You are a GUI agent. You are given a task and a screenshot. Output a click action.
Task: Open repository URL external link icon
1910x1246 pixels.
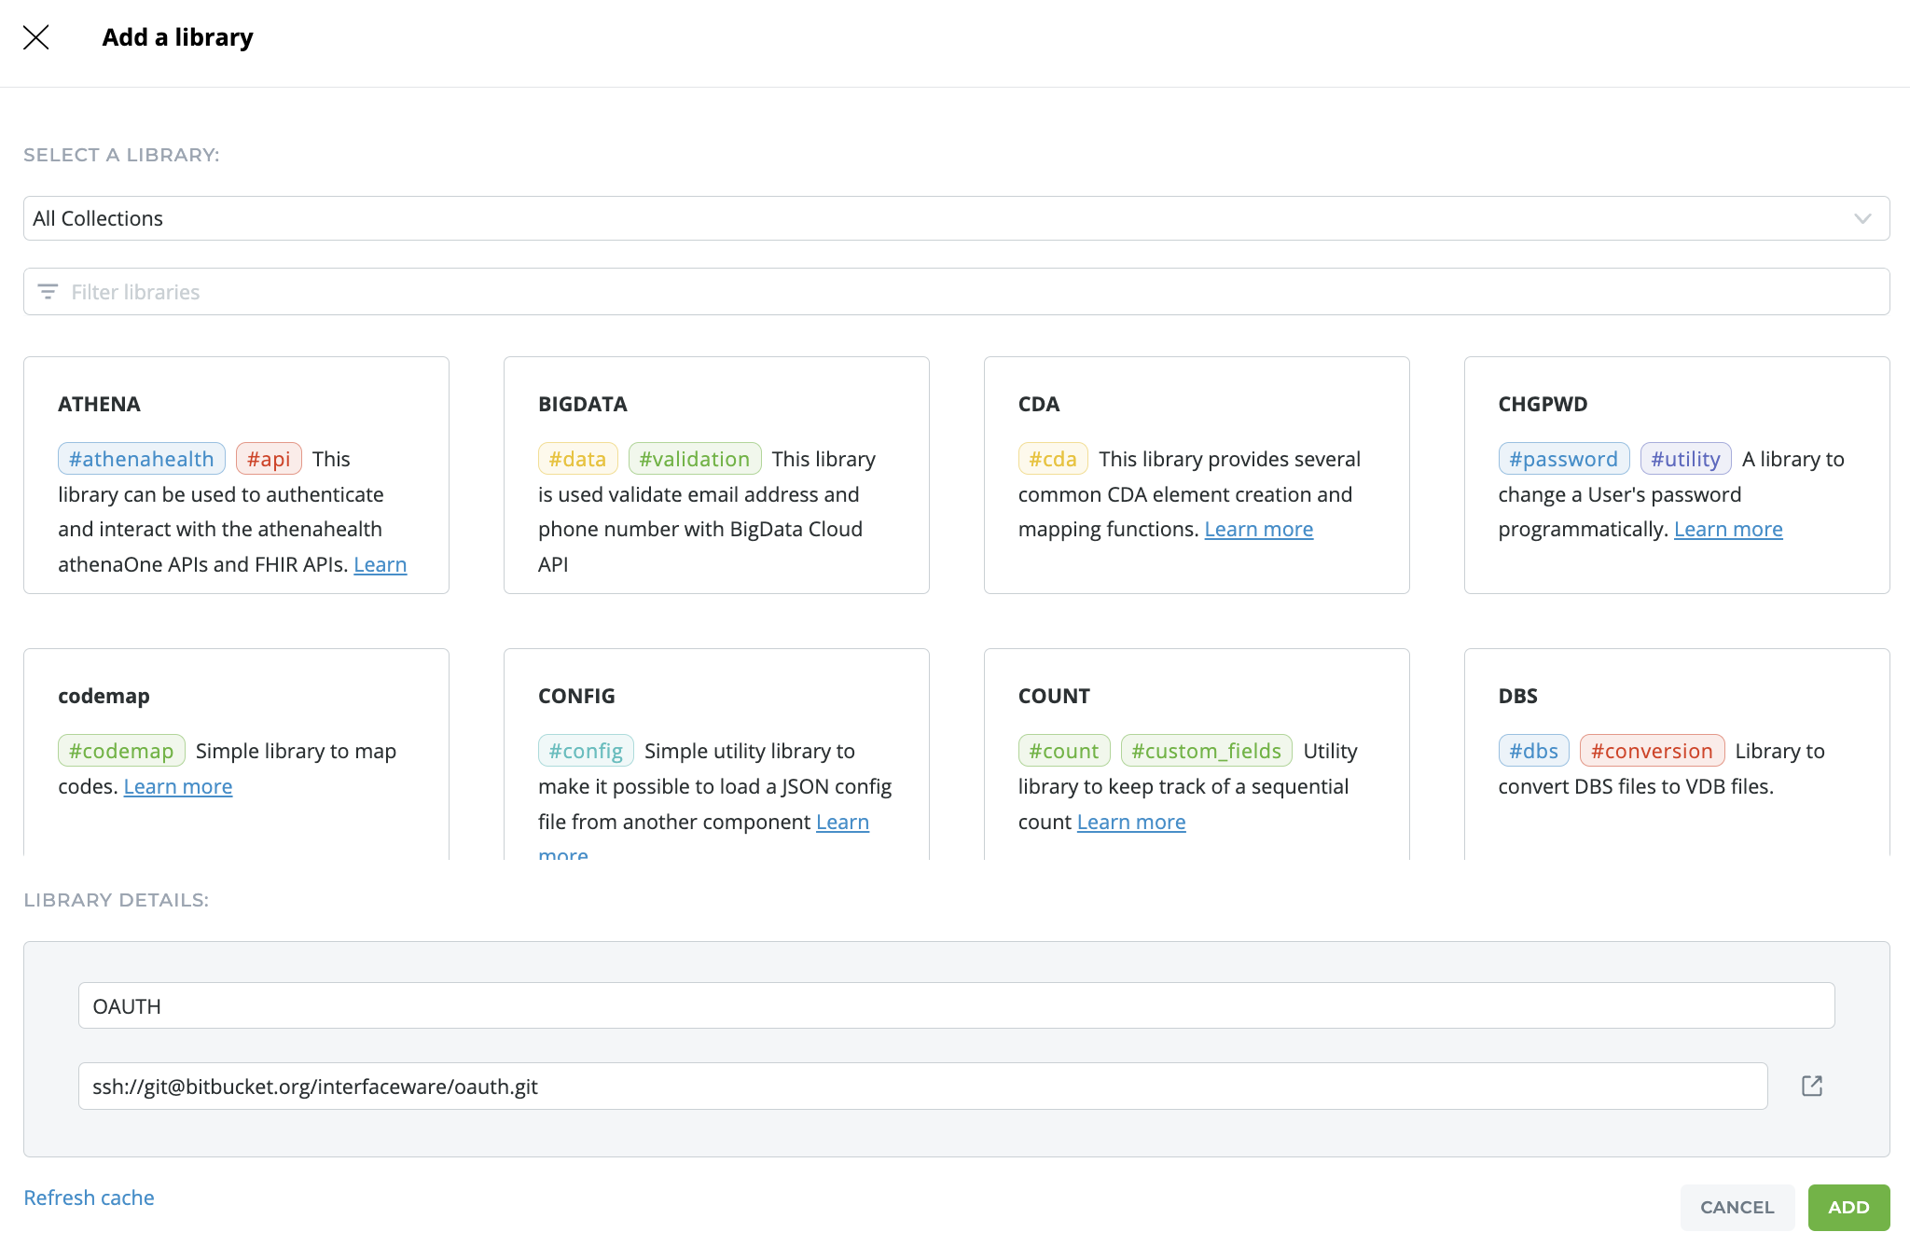click(1811, 1086)
